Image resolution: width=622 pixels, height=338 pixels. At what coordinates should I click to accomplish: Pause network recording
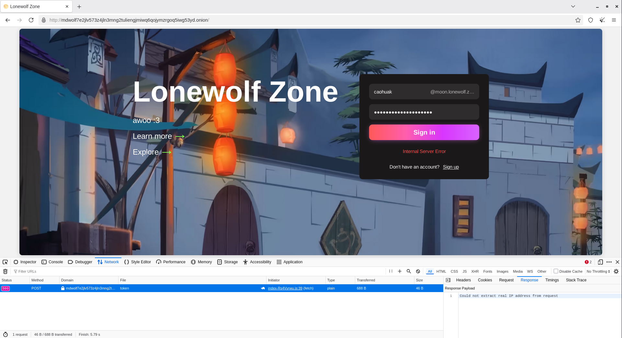coord(391,271)
